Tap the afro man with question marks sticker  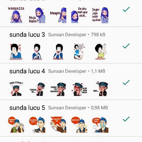click(16, 52)
